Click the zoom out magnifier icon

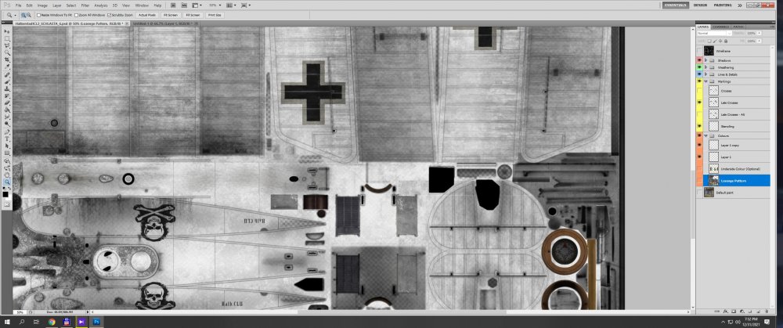point(29,15)
